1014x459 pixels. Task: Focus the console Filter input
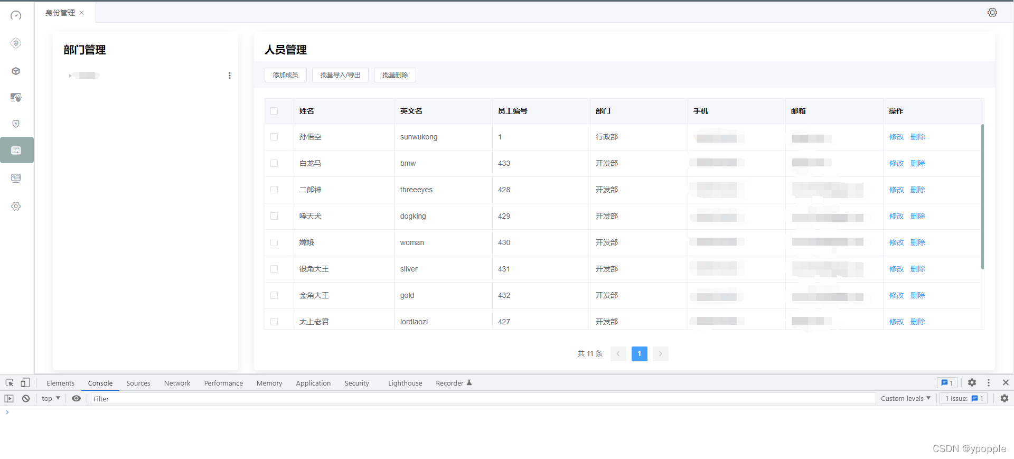(x=483, y=399)
